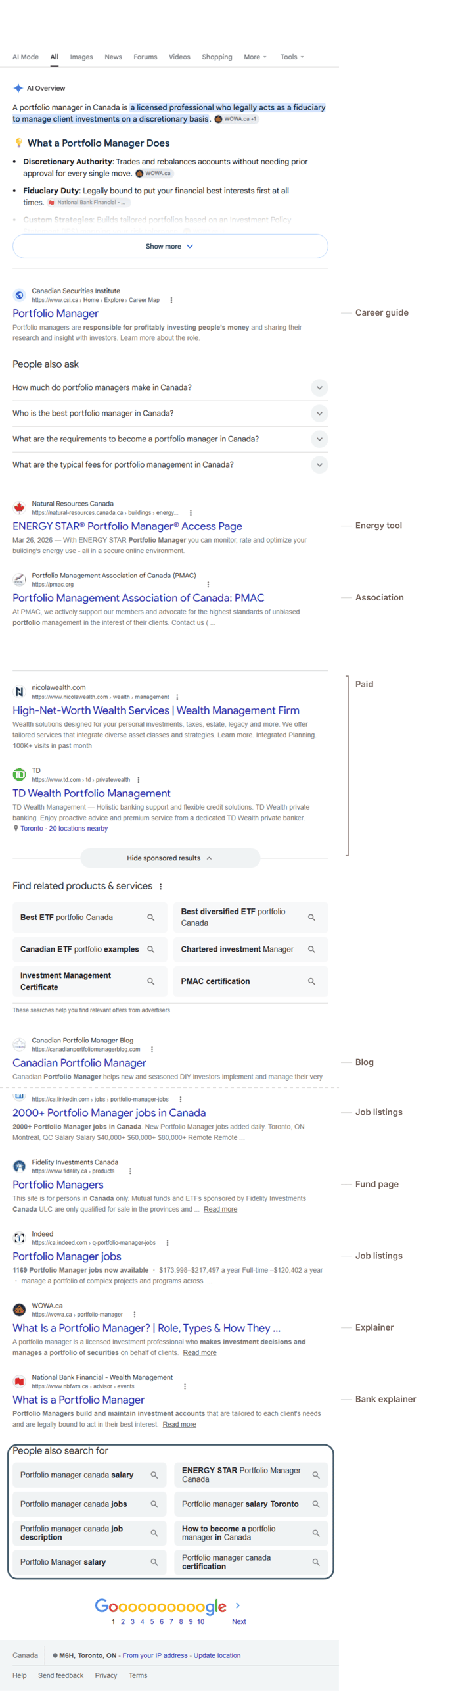Image resolution: width=473 pixels, height=1691 pixels.
Task: Click the AI Overview sparkle icon
Action: click(18, 88)
